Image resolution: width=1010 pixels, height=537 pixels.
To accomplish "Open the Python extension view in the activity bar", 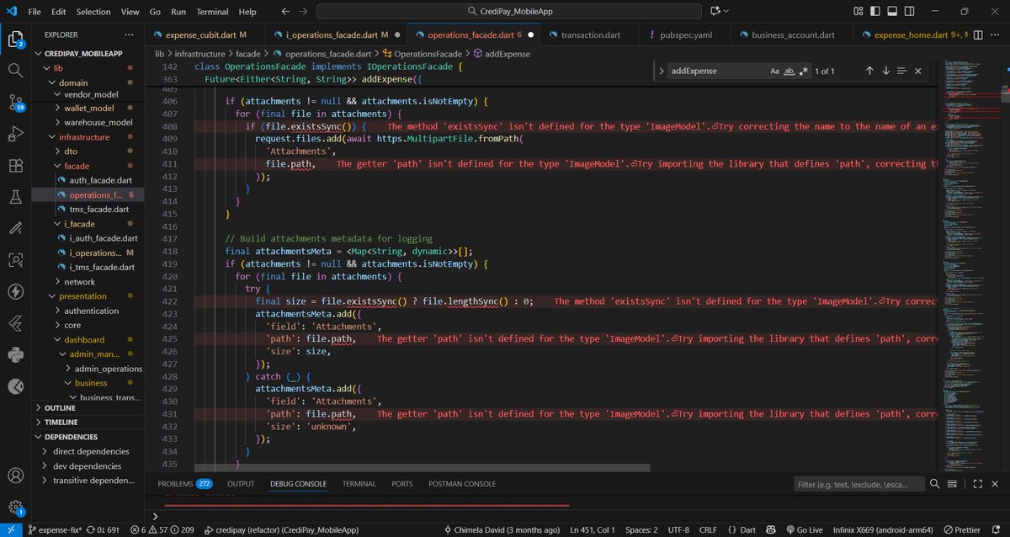I will coord(15,354).
